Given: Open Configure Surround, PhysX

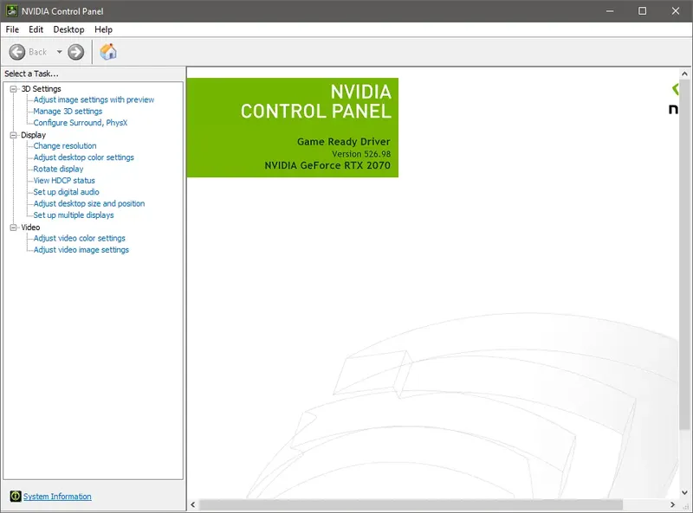Looking at the screenshot, I should pos(81,123).
